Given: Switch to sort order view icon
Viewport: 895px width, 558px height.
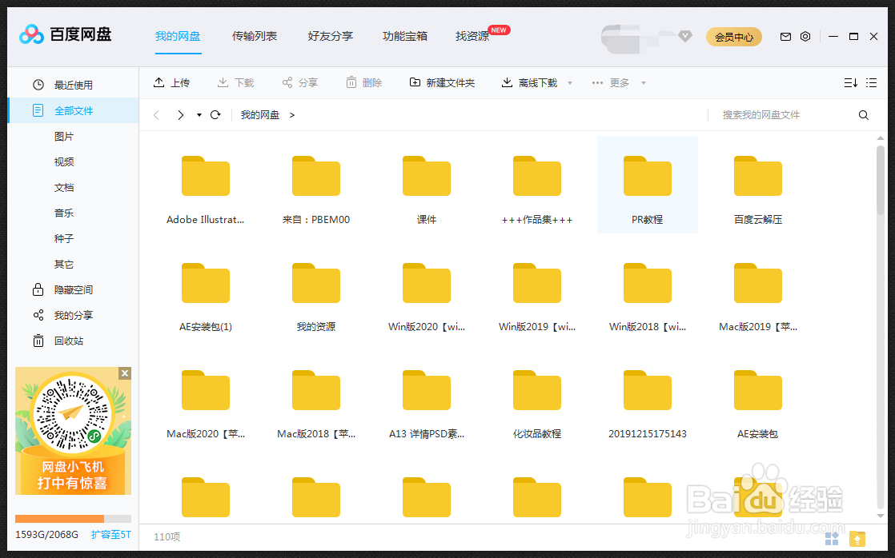Looking at the screenshot, I should pyautogui.click(x=850, y=82).
